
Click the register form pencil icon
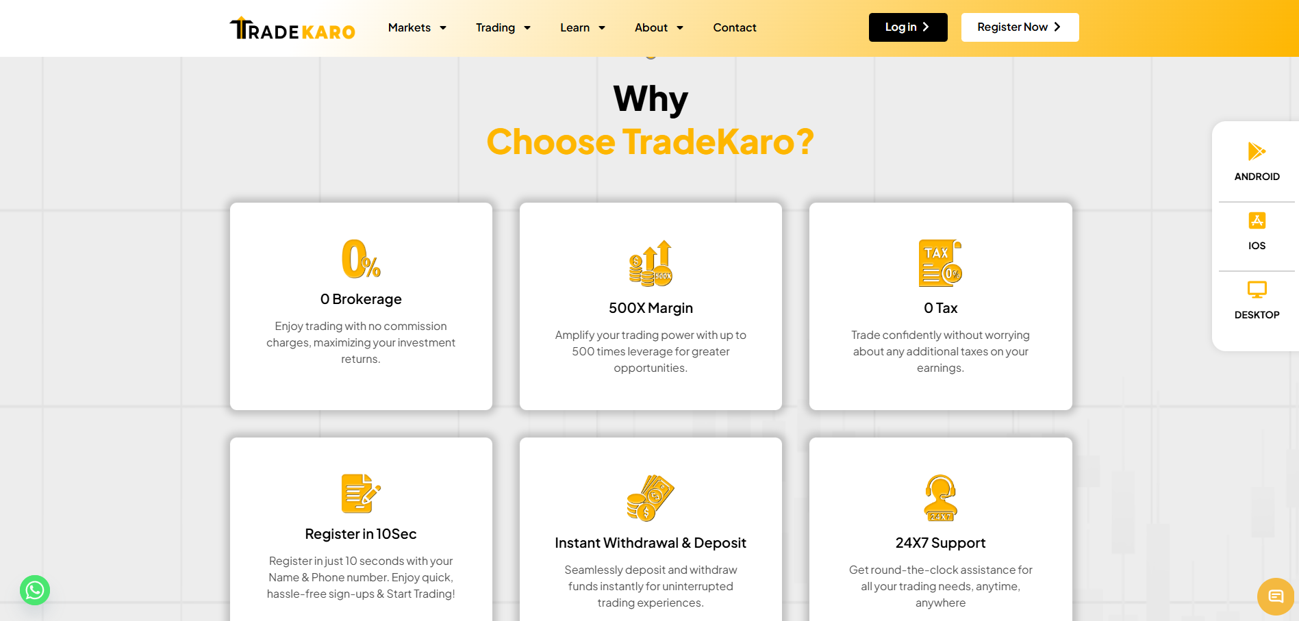click(x=361, y=494)
